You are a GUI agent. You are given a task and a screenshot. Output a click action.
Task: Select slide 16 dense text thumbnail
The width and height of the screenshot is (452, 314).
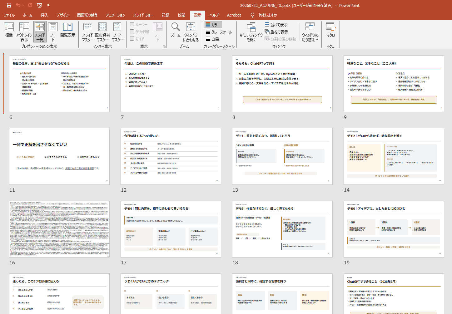[59, 229]
